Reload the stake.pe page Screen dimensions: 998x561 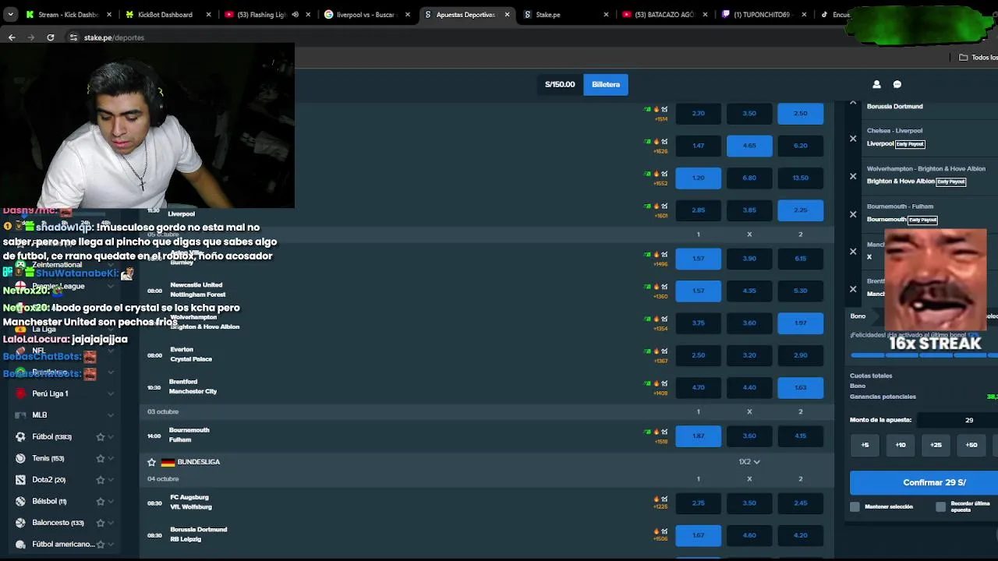[51, 37]
